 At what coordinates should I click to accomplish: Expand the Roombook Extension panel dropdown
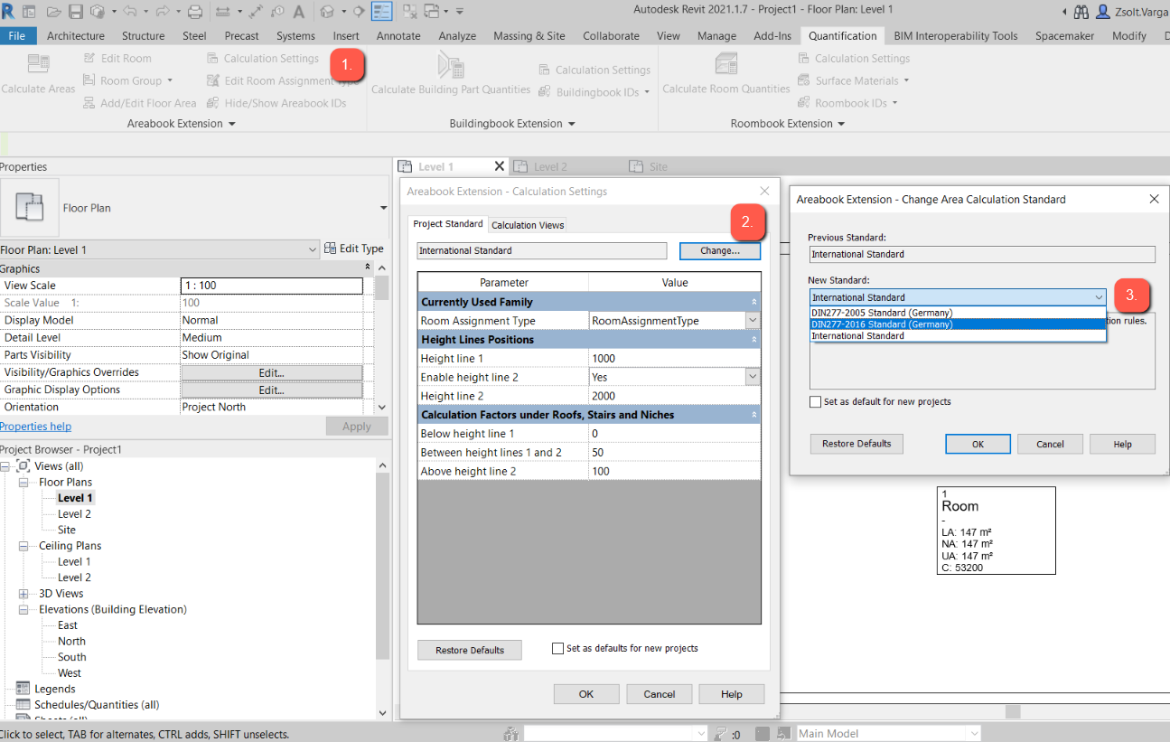(x=840, y=124)
